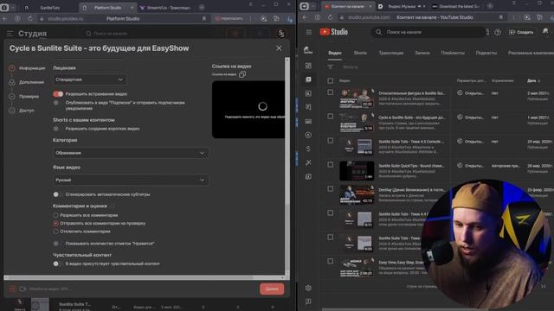Image resolution: width=554 pixels, height=311 pixels.
Task: Open Earn dollar icon in YouTube Studio sidebar
Action: point(308,149)
